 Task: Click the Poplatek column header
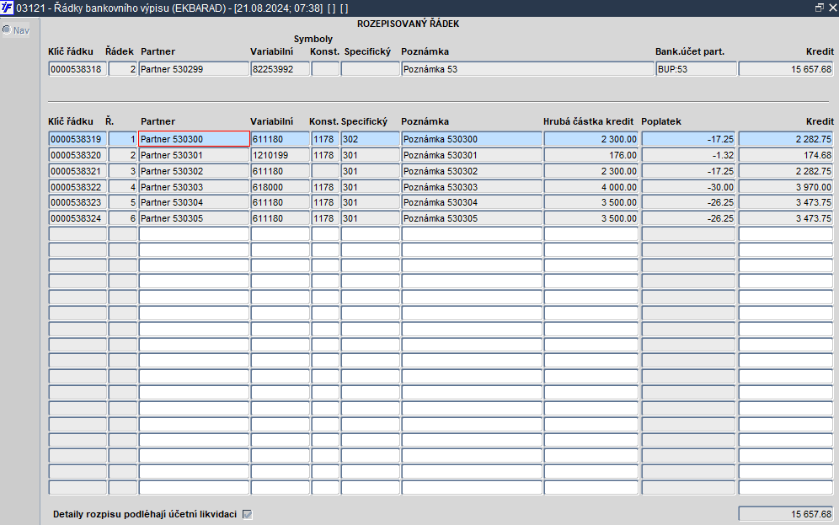pos(661,121)
